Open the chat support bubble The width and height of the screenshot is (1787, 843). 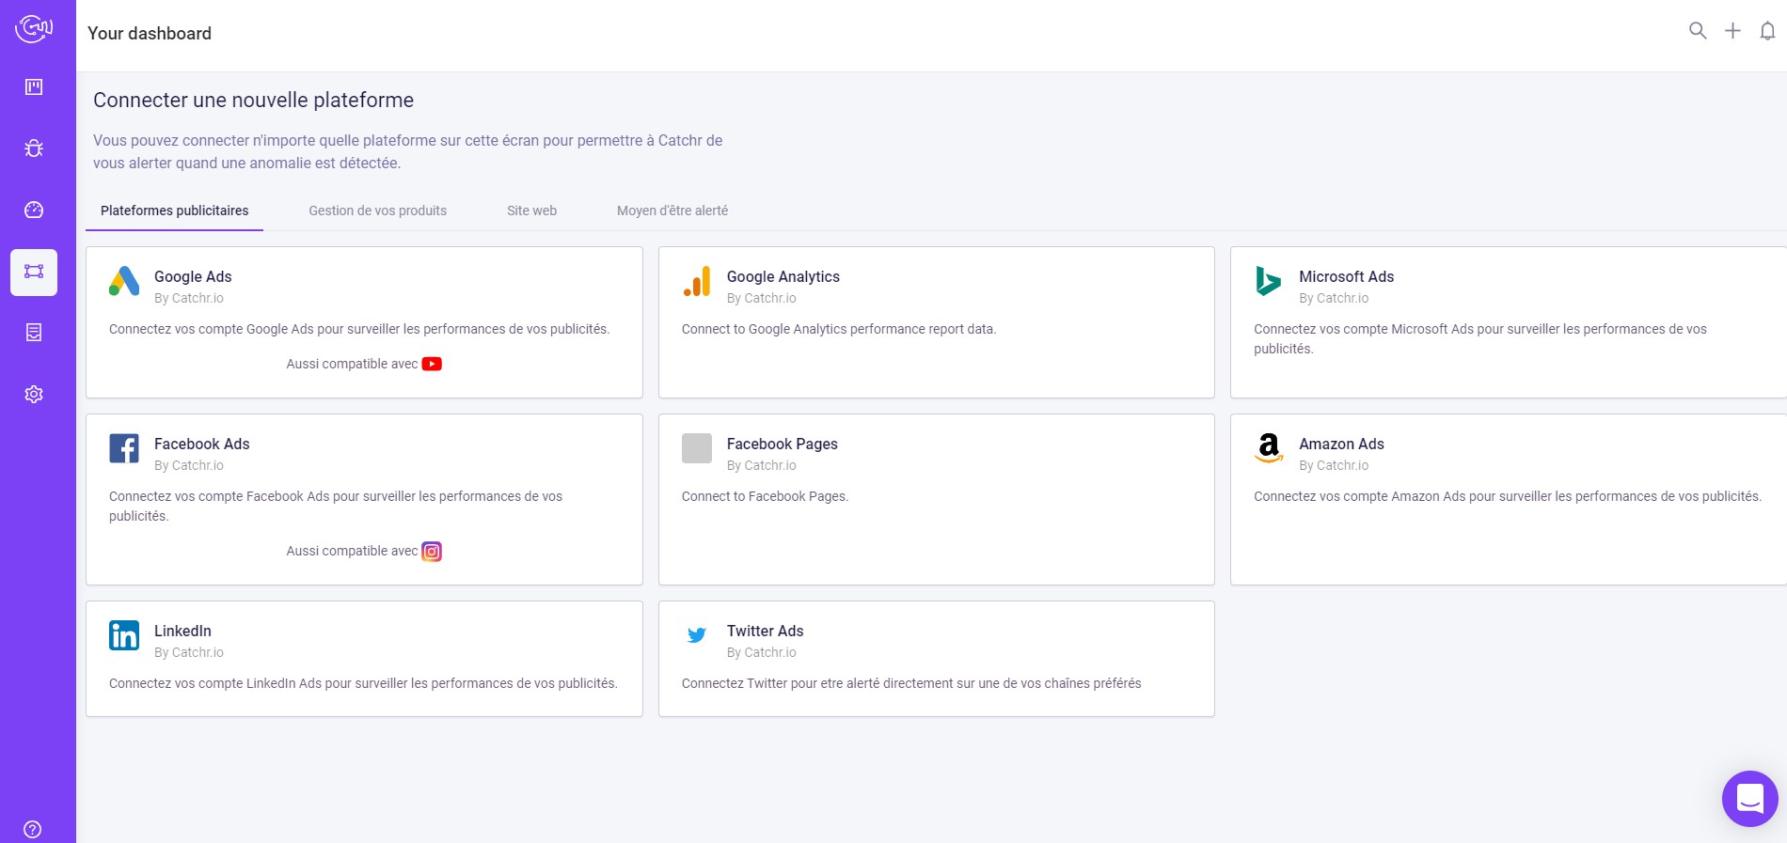point(1749,799)
